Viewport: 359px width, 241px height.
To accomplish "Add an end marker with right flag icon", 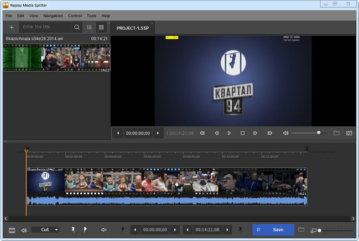I will pos(85,229).
